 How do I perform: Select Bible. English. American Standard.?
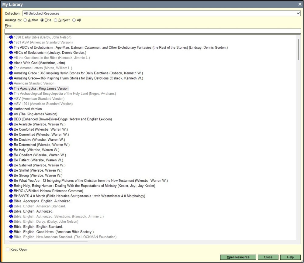point(40,206)
